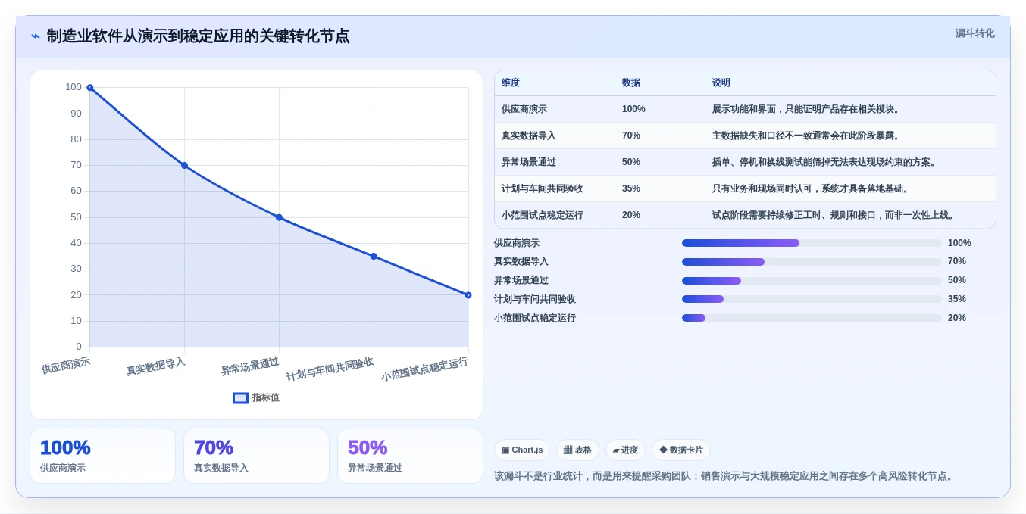Click the 异常场景通过 progress bar

(x=812, y=281)
